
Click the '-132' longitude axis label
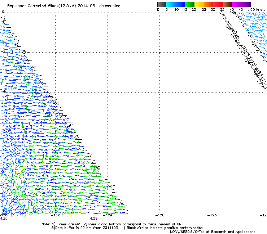pos(55,215)
